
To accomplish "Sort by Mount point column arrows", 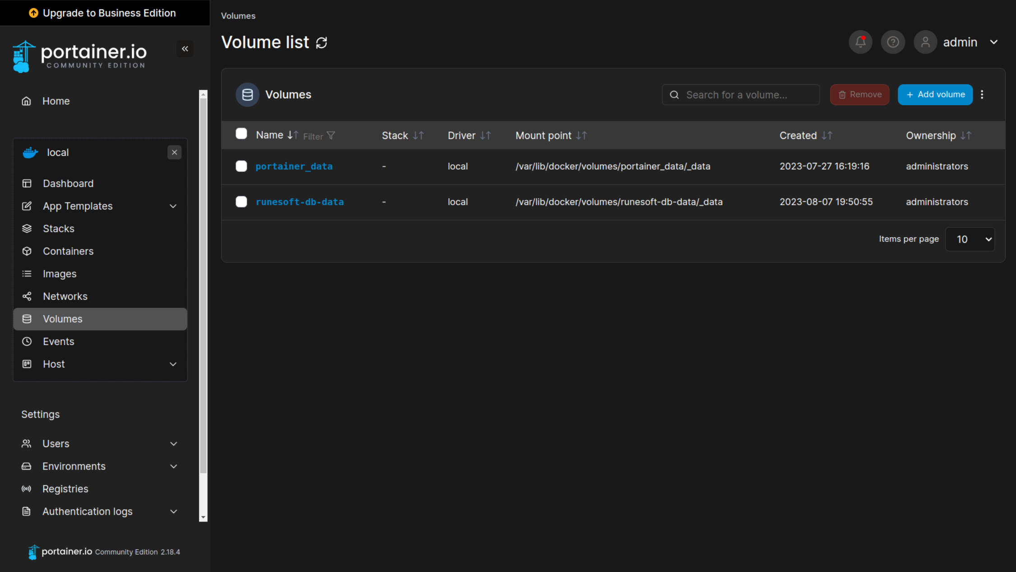I will point(581,135).
